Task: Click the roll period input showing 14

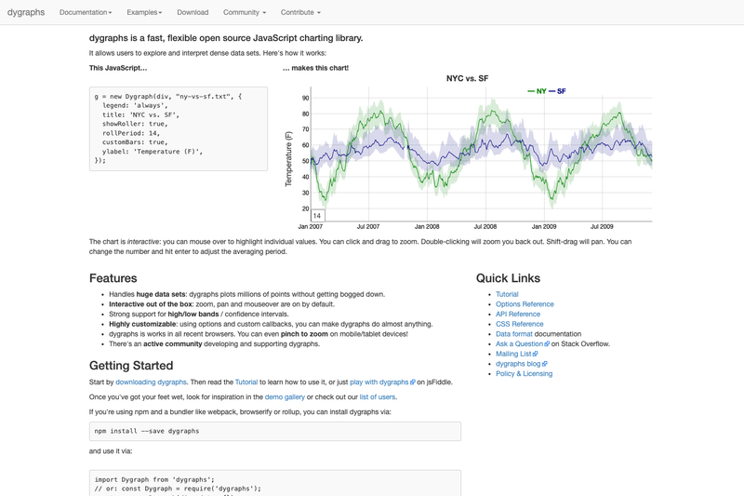Action: pyautogui.click(x=318, y=216)
